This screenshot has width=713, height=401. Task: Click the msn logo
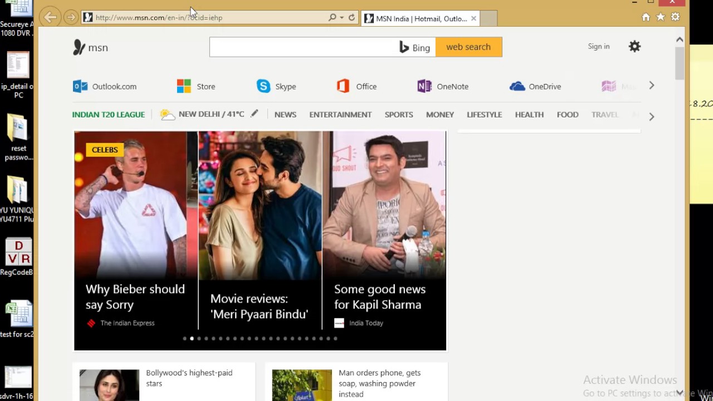pos(90,47)
